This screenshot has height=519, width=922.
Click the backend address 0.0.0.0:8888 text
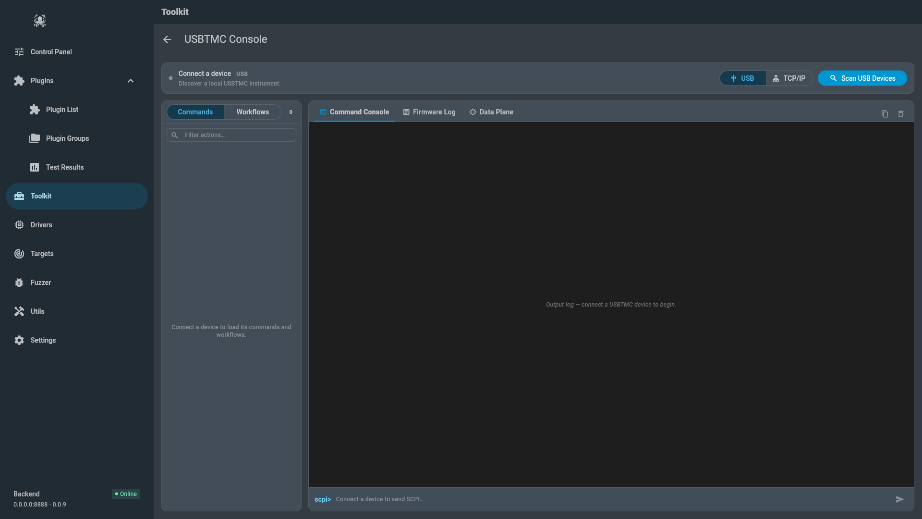(30, 505)
